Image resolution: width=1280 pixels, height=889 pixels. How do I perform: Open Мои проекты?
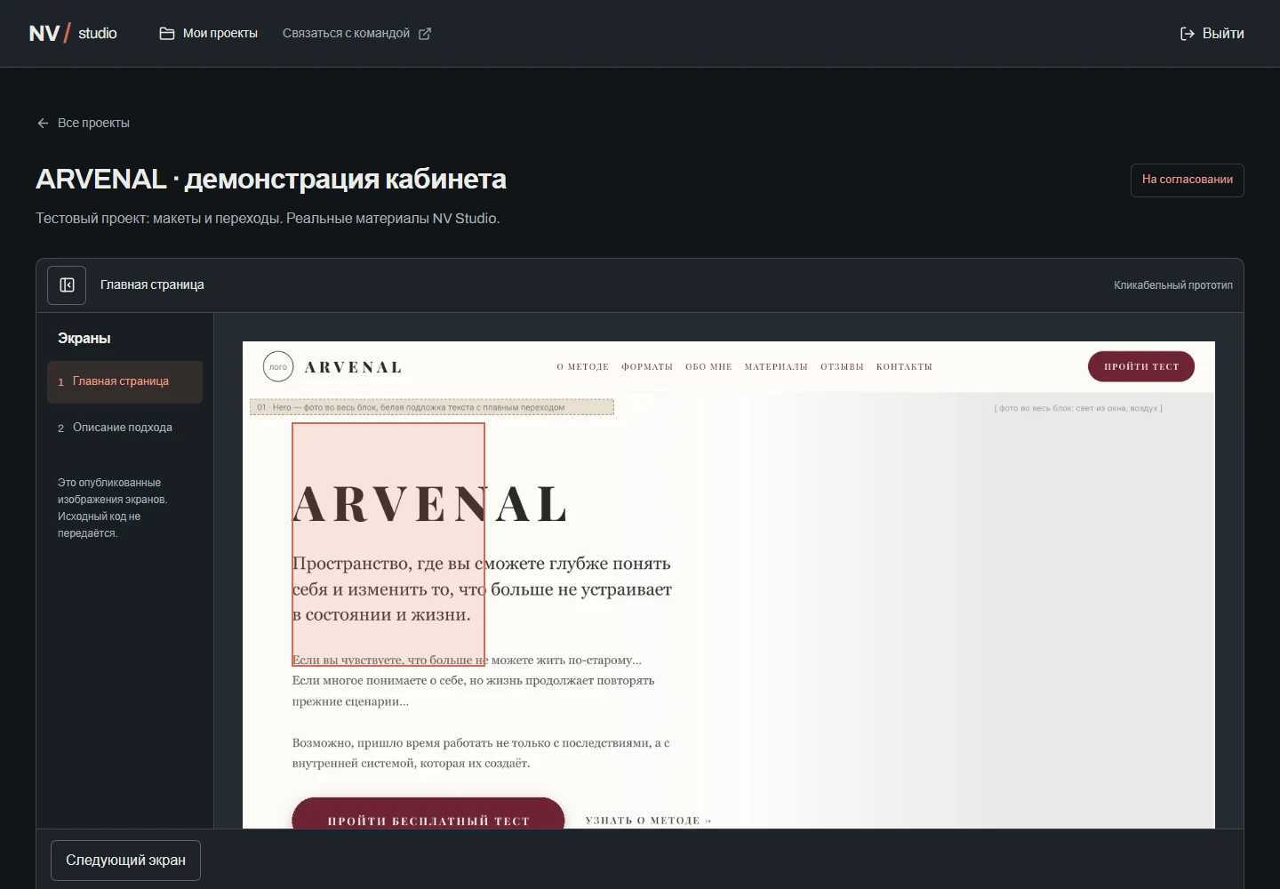[x=209, y=34]
